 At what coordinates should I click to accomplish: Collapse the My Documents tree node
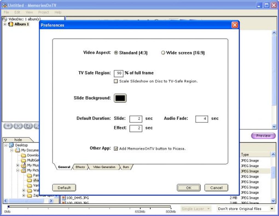coord(12,150)
